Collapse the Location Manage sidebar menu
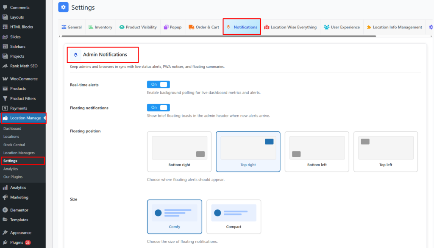434x248 pixels. 23,118
